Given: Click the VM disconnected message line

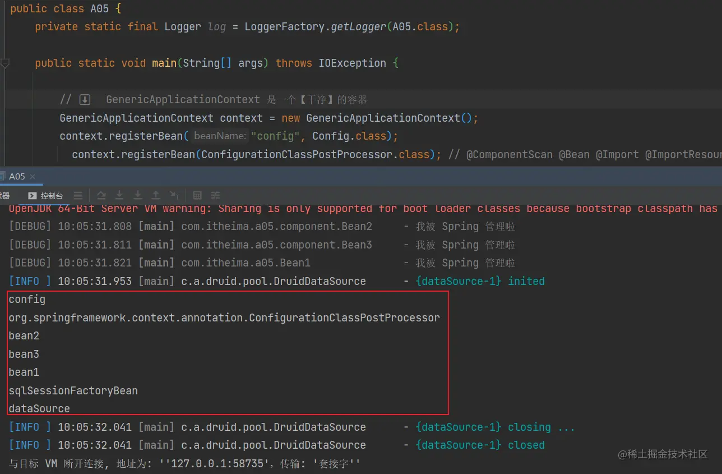Looking at the screenshot, I should click(184, 464).
